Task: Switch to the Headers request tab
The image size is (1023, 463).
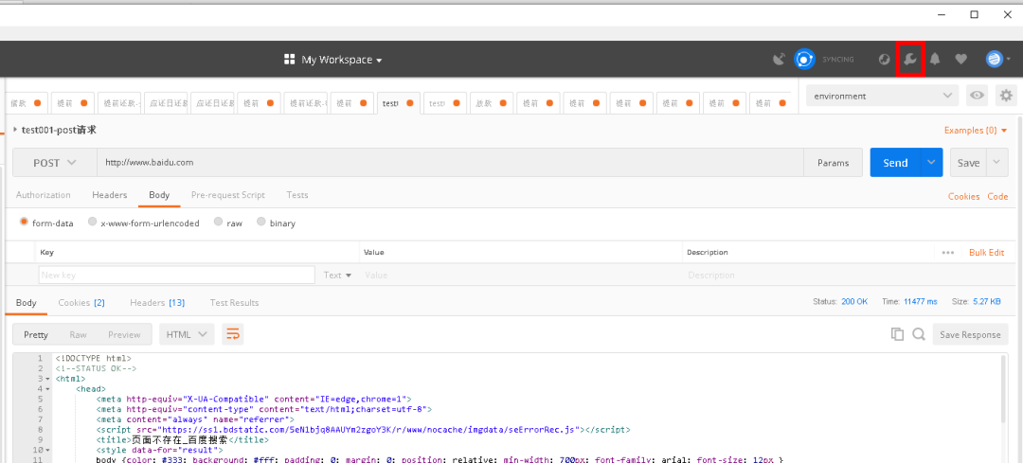Action: [x=110, y=195]
